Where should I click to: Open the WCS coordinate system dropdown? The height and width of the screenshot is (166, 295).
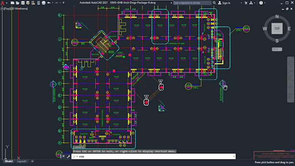point(277,49)
